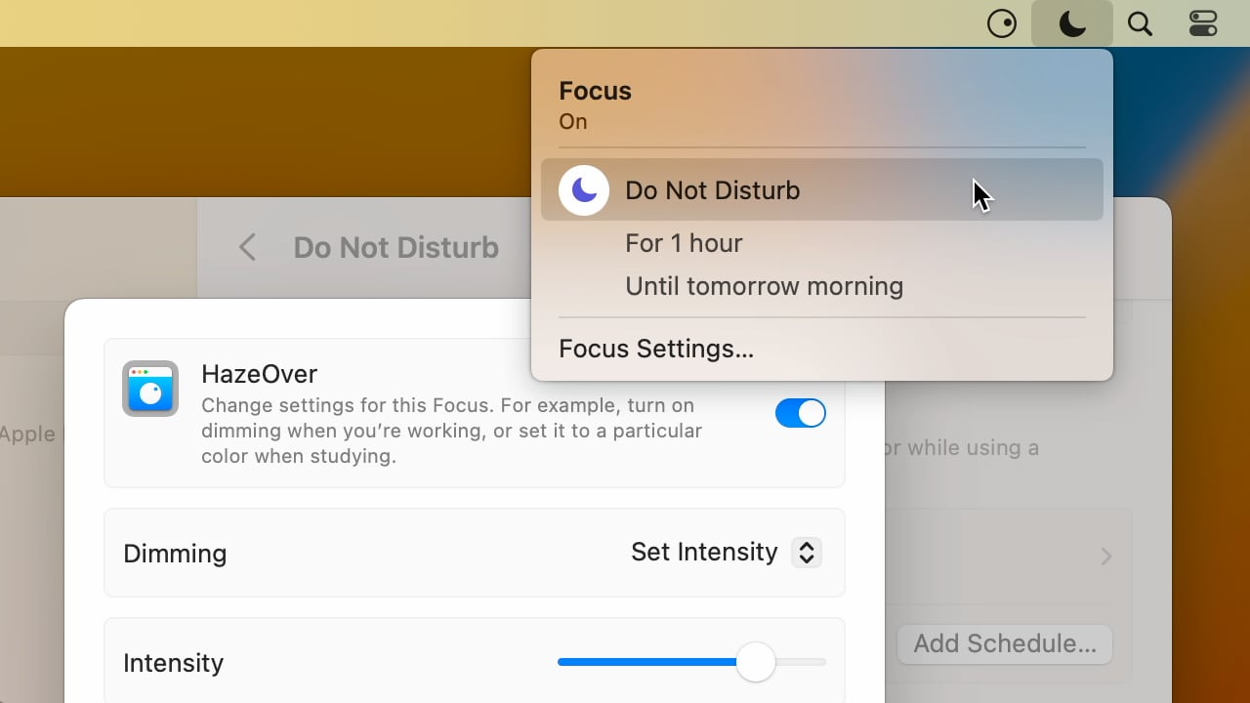Screen dimensions: 1250x703
Task: Click the Intensity slider handle
Action: point(755,662)
